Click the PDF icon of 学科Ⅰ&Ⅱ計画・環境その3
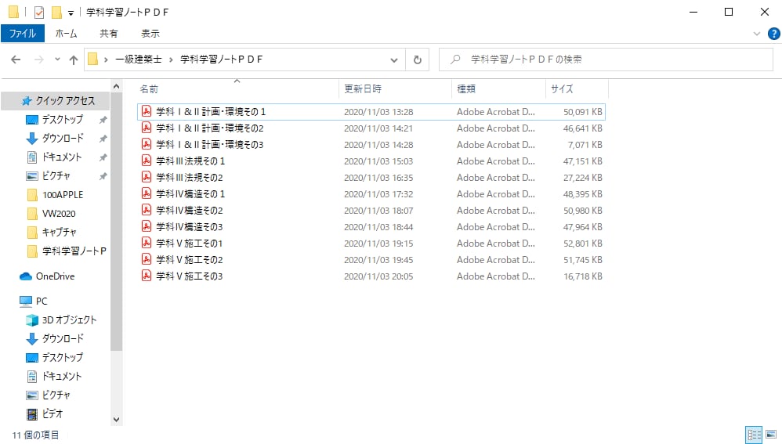Viewport: 782px width, 444px height. (x=146, y=144)
